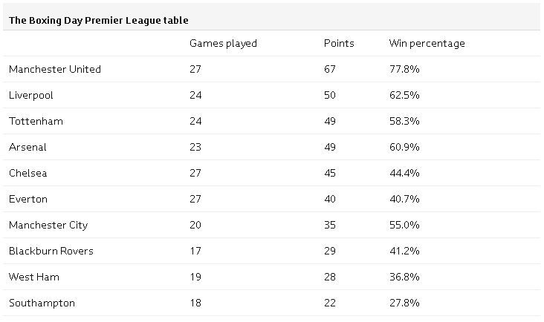
Task: Select the Arsenal team name
Action: coord(27,147)
